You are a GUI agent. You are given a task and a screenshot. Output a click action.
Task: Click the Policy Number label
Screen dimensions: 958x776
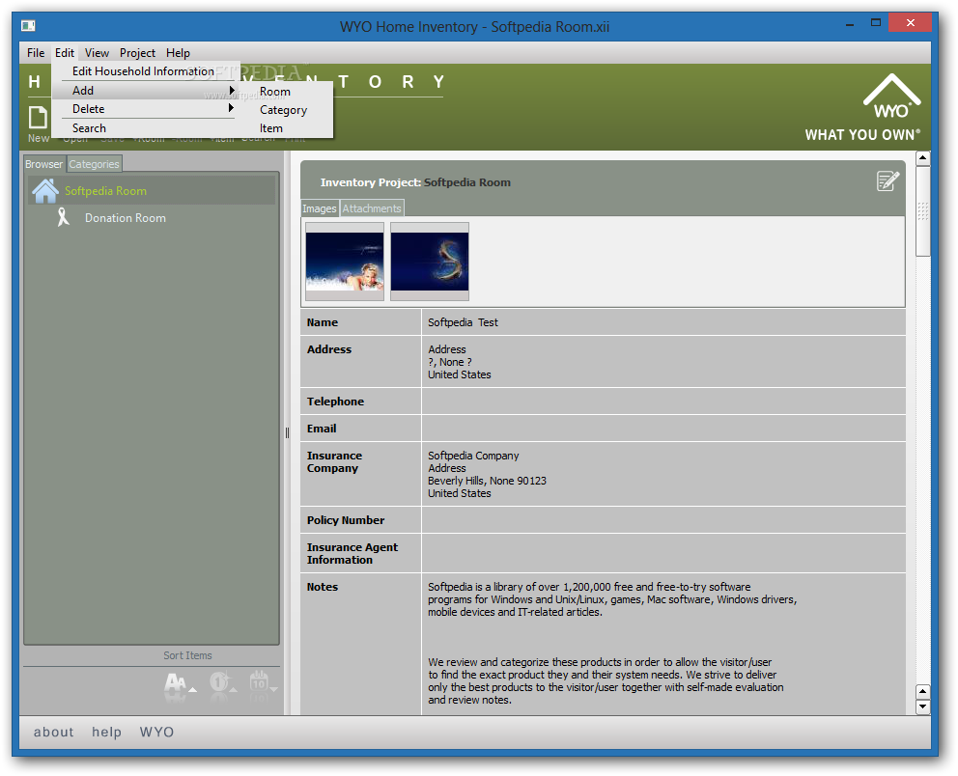pos(346,520)
